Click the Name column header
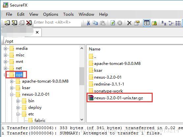183x137 pixels. tap(94, 49)
